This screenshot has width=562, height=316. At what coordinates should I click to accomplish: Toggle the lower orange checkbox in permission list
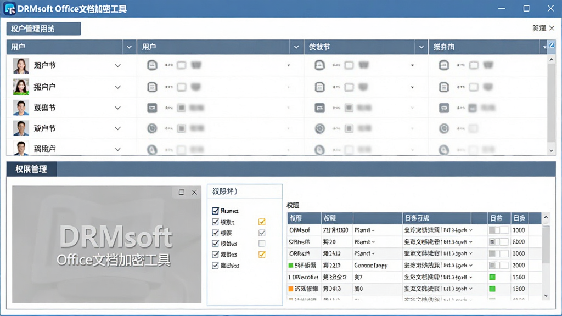262,255
